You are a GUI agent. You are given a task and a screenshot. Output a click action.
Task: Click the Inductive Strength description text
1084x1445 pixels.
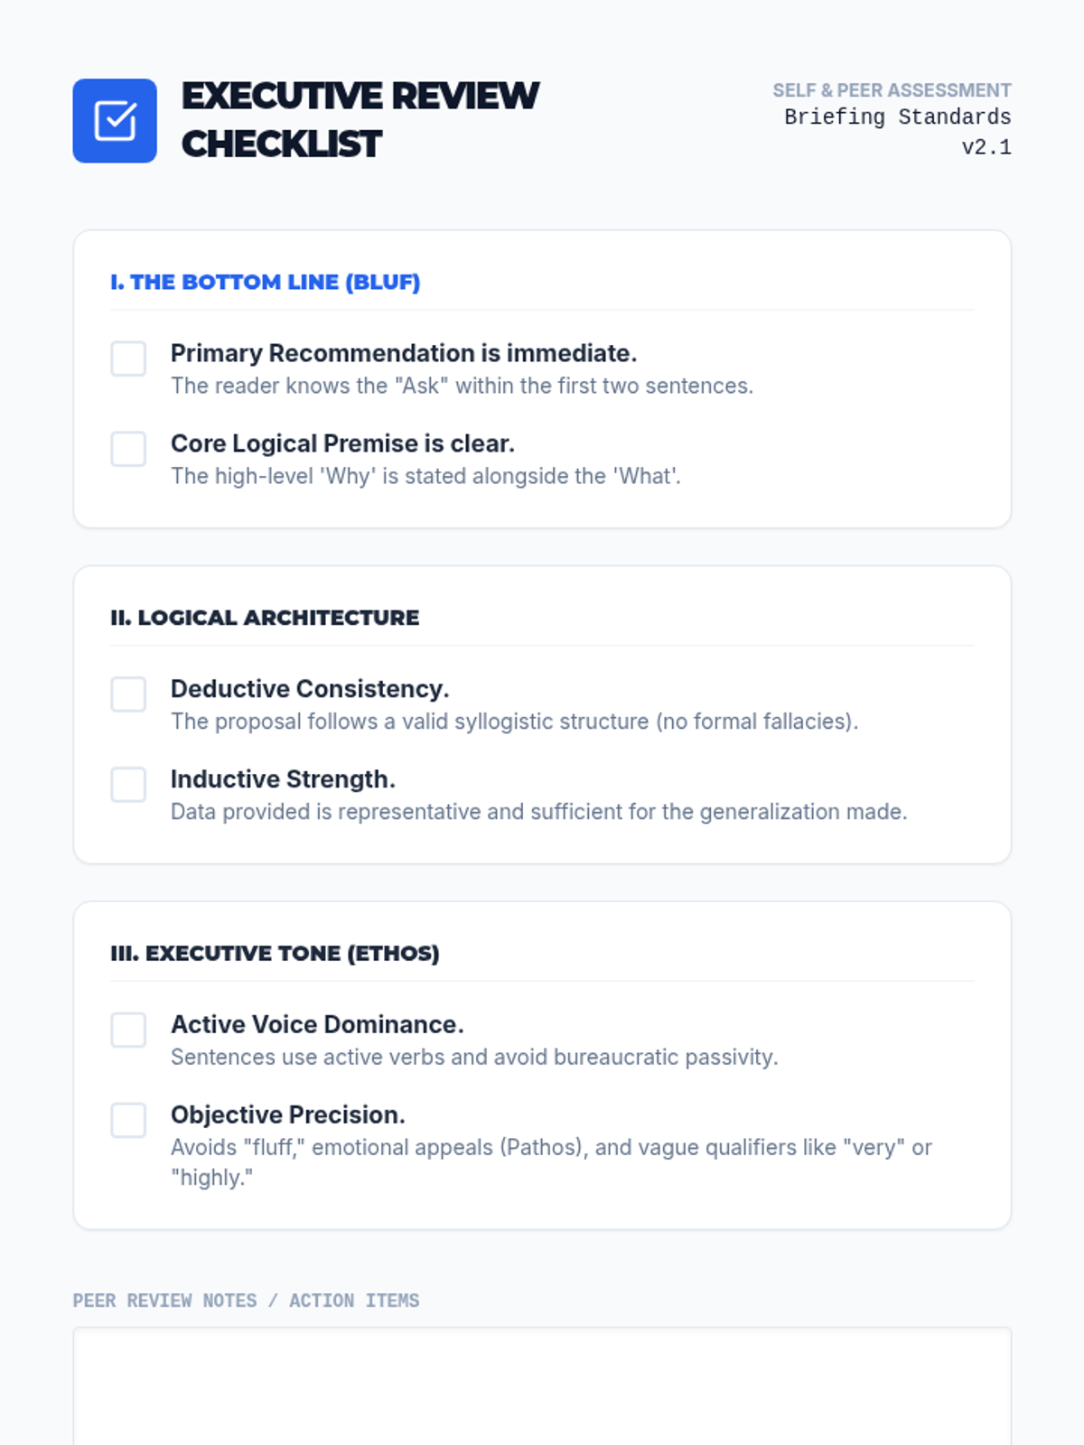click(538, 812)
